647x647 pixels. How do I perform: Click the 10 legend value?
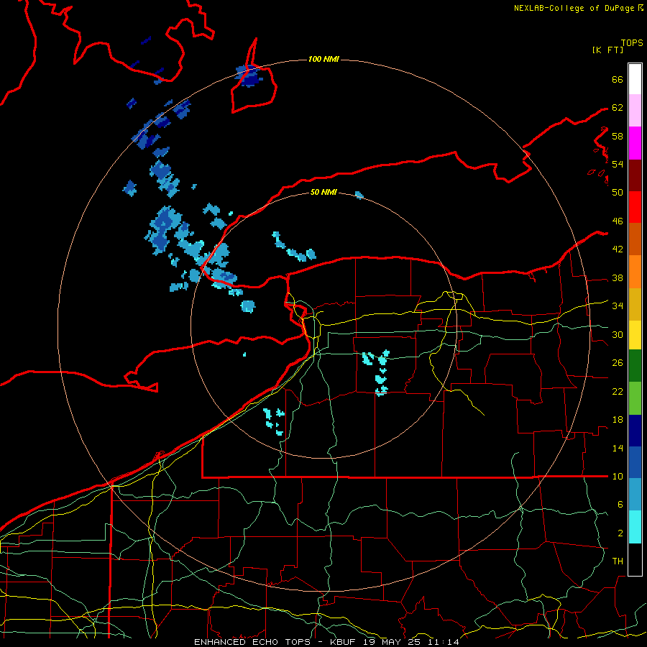(618, 476)
